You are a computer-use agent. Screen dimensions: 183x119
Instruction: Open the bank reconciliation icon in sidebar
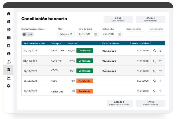(x=9, y=70)
